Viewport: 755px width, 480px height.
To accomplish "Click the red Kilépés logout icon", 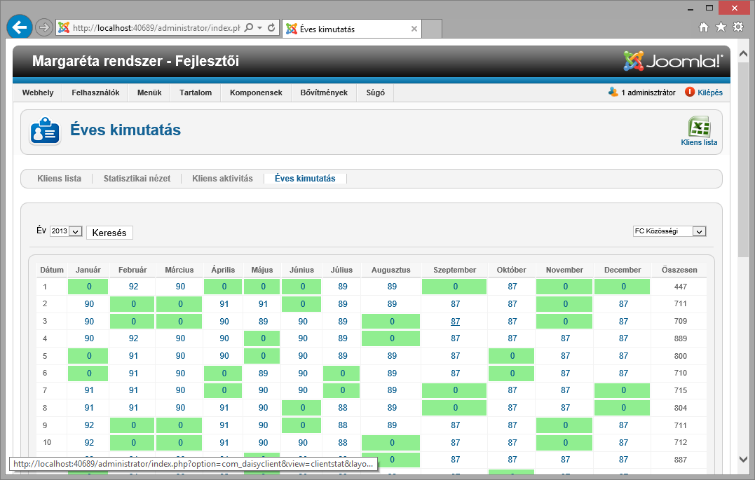I will coord(690,92).
